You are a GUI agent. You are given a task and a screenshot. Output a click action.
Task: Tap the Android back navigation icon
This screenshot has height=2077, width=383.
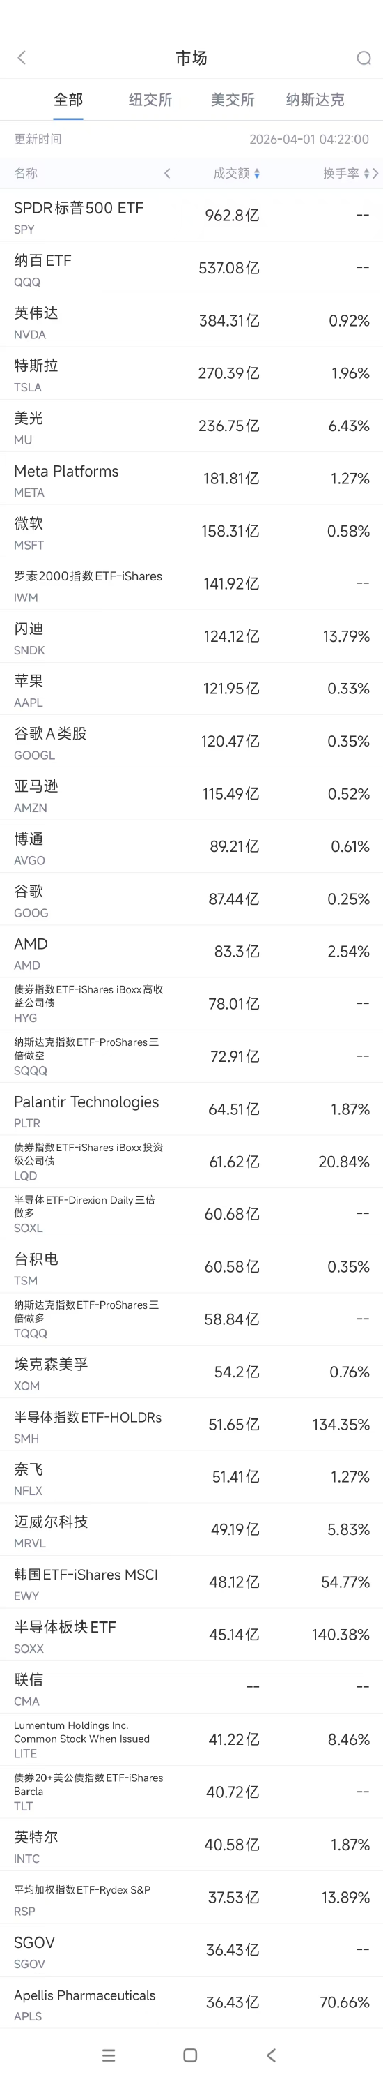[271, 2055]
